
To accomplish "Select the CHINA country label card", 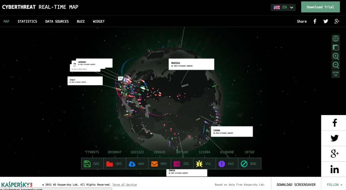I will click(232, 131).
